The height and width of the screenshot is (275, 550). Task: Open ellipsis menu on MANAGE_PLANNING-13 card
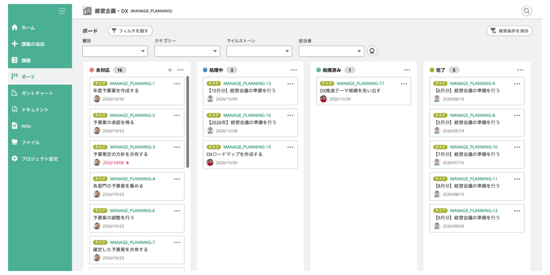(290, 84)
